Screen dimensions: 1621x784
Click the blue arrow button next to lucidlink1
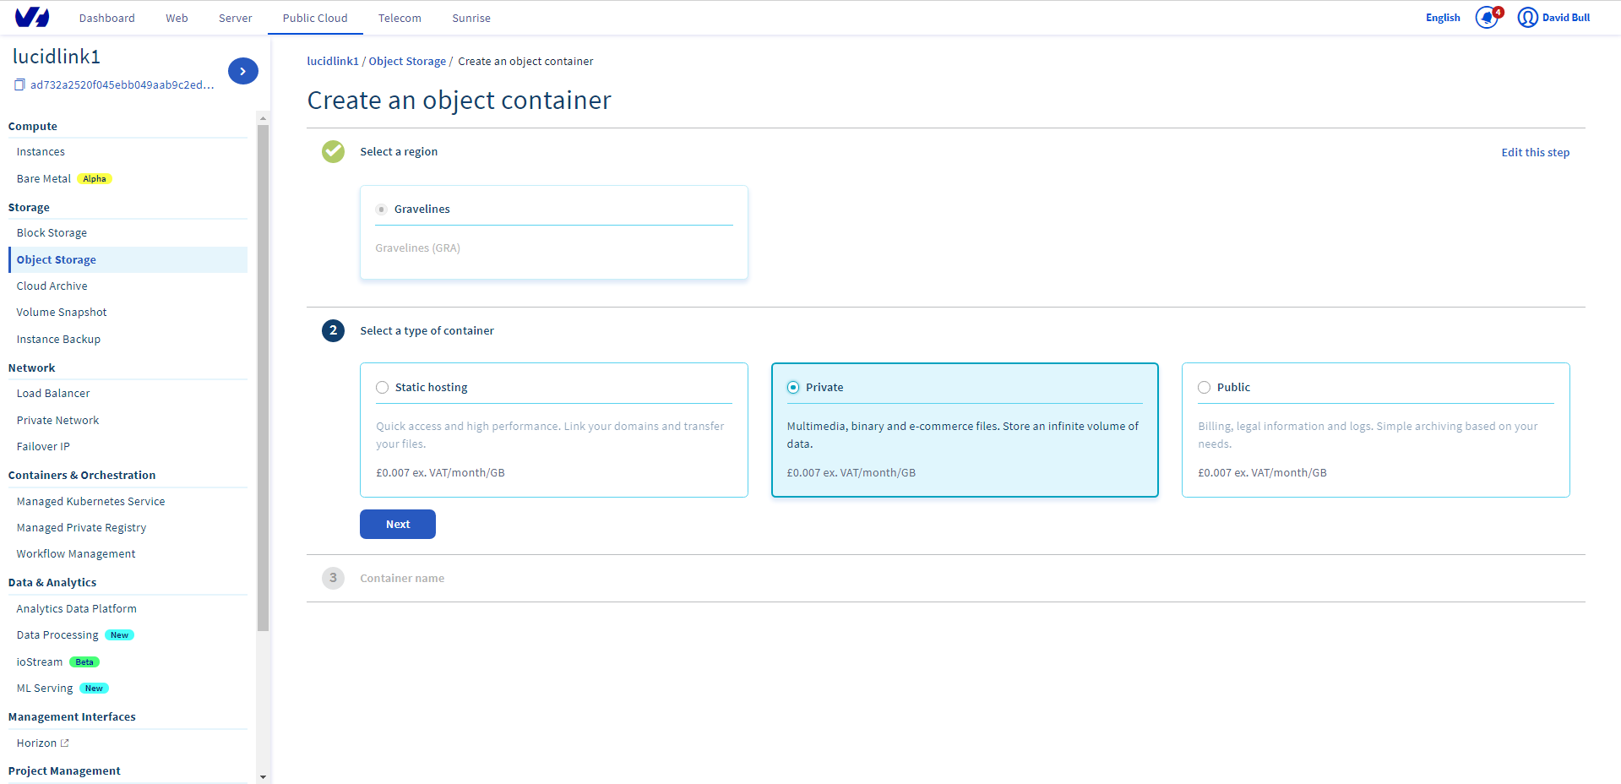point(243,71)
